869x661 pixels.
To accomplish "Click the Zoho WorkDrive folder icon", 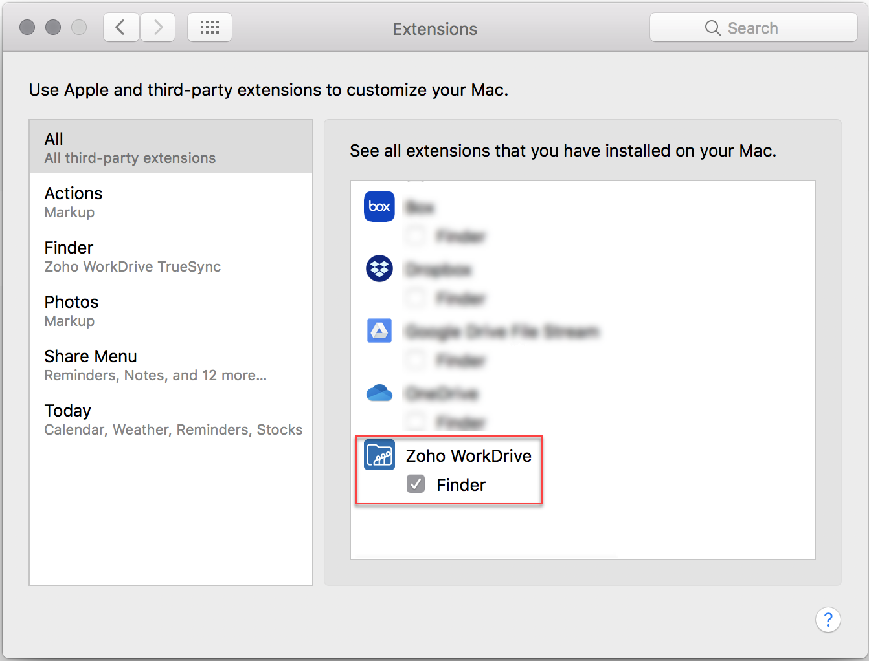I will point(379,455).
